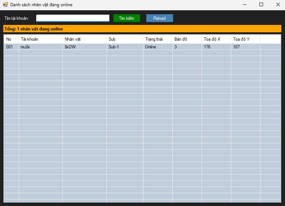285x206 pixels.
Task: Select row number cell 001
Action: (x=11, y=47)
